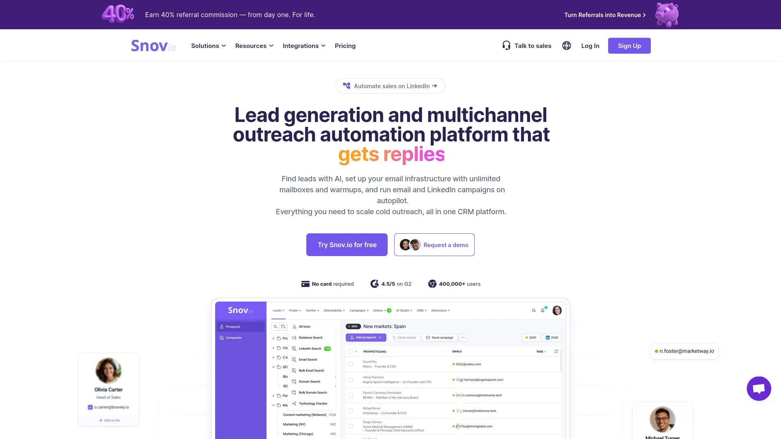
Task: Select Companies in app preview sidebar
Action: [240, 338]
